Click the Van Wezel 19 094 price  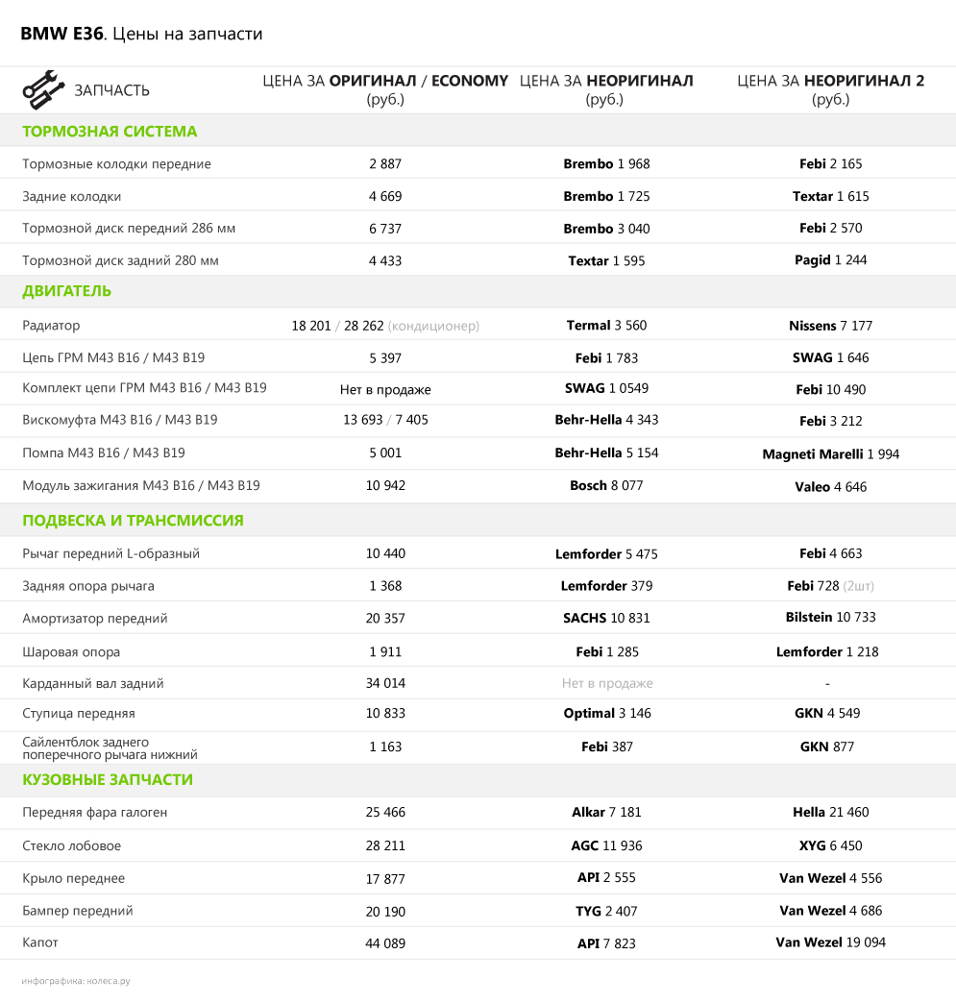coord(830,942)
